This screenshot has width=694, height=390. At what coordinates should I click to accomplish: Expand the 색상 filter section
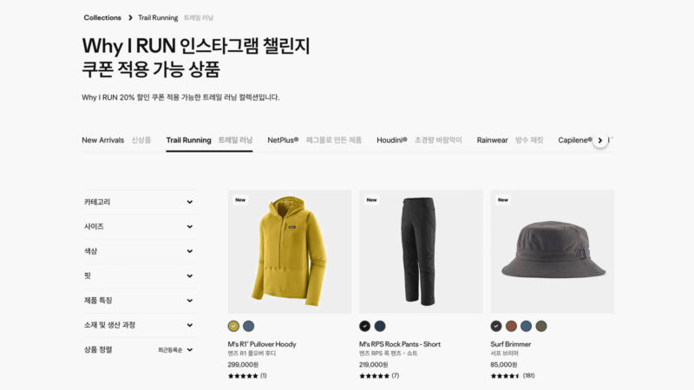[139, 251]
